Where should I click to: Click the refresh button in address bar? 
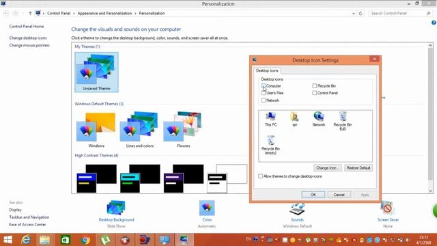coord(361,14)
